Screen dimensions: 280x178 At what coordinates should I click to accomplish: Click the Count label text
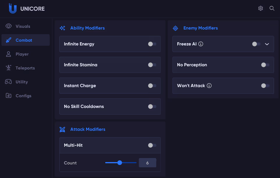tap(70, 163)
